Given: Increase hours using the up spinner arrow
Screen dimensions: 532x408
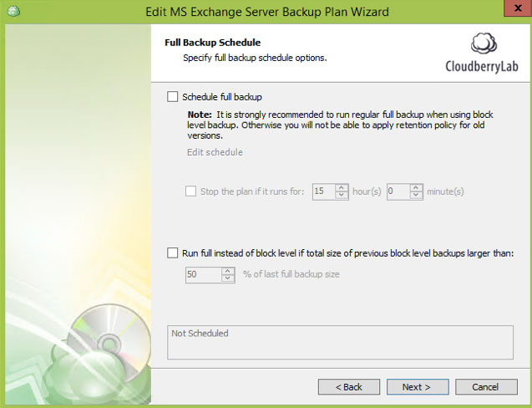Looking at the screenshot, I should click(x=342, y=188).
